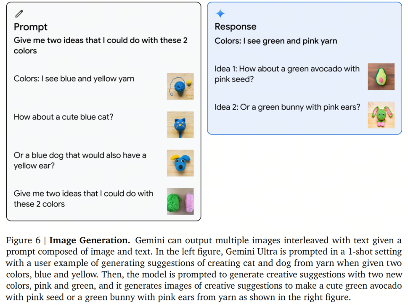Open the green and pink yarn photo
The height and width of the screenshot is (305, 408).
pos(180,201)
